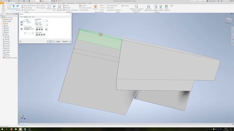234x131 pixels.
Task: Switch to the Sketch (Эскиз) ribbon tab
Action: pos(24,3)
